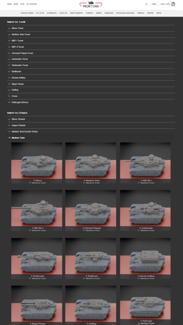The width and height of the screenshot is (183, 325).
Task: Open the MBT Mk II tank image
Action: click(x=36, y=210)
